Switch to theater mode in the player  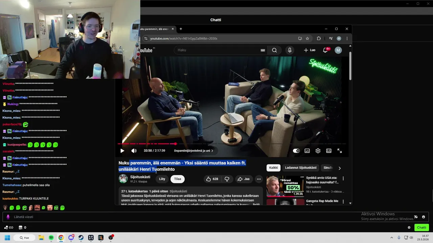click(x=329, y=151)
